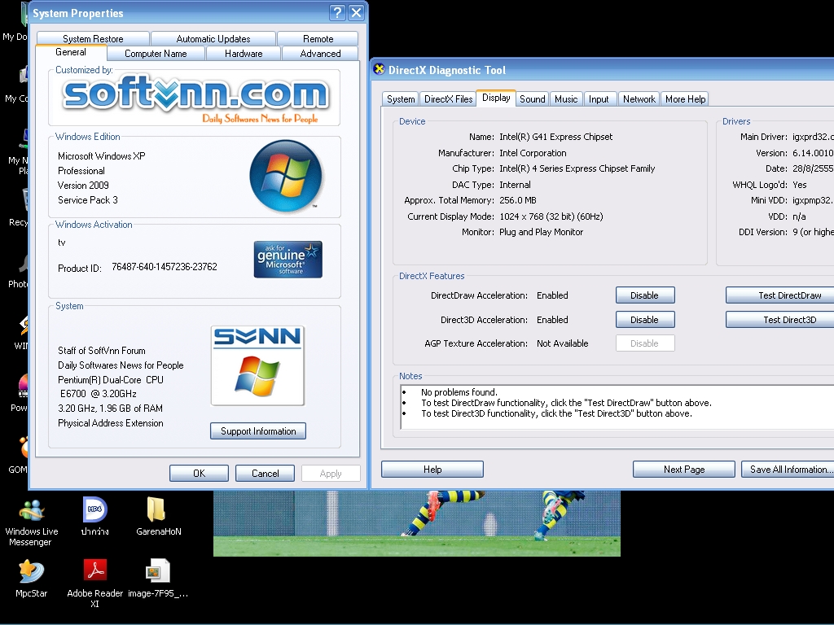Click the Physical Address Extension text

tap(110, 423)
